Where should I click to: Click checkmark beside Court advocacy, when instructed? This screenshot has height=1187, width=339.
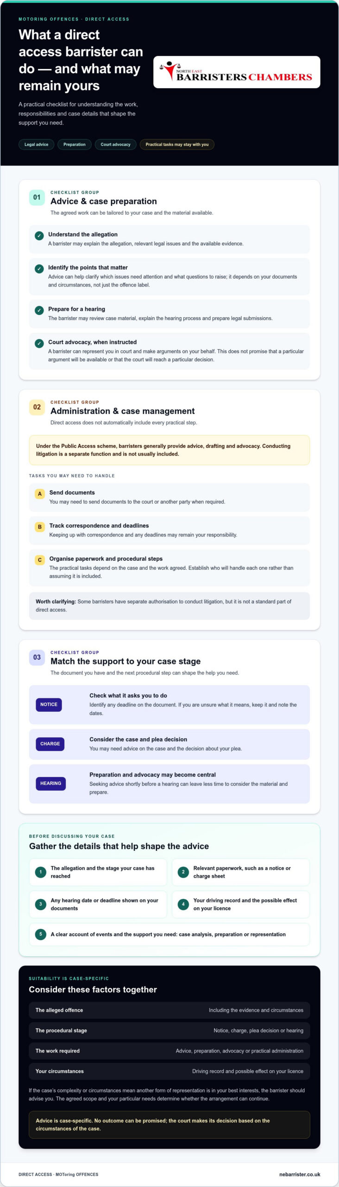(39, 343)
